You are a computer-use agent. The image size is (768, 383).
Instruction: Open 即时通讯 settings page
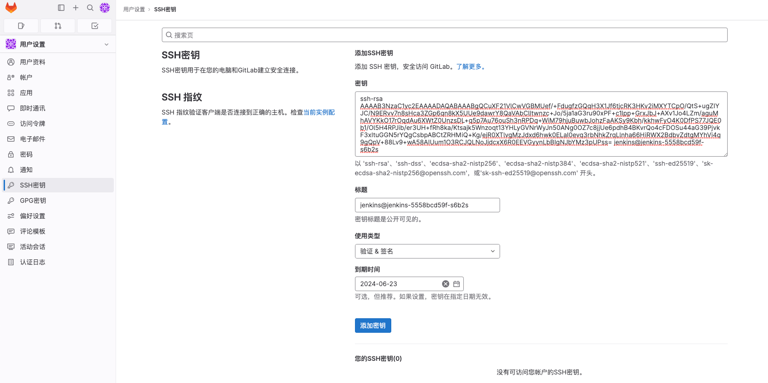[58, 108]
